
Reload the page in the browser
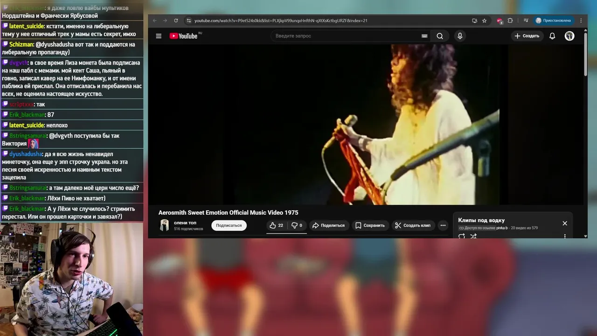click(176, 21)
